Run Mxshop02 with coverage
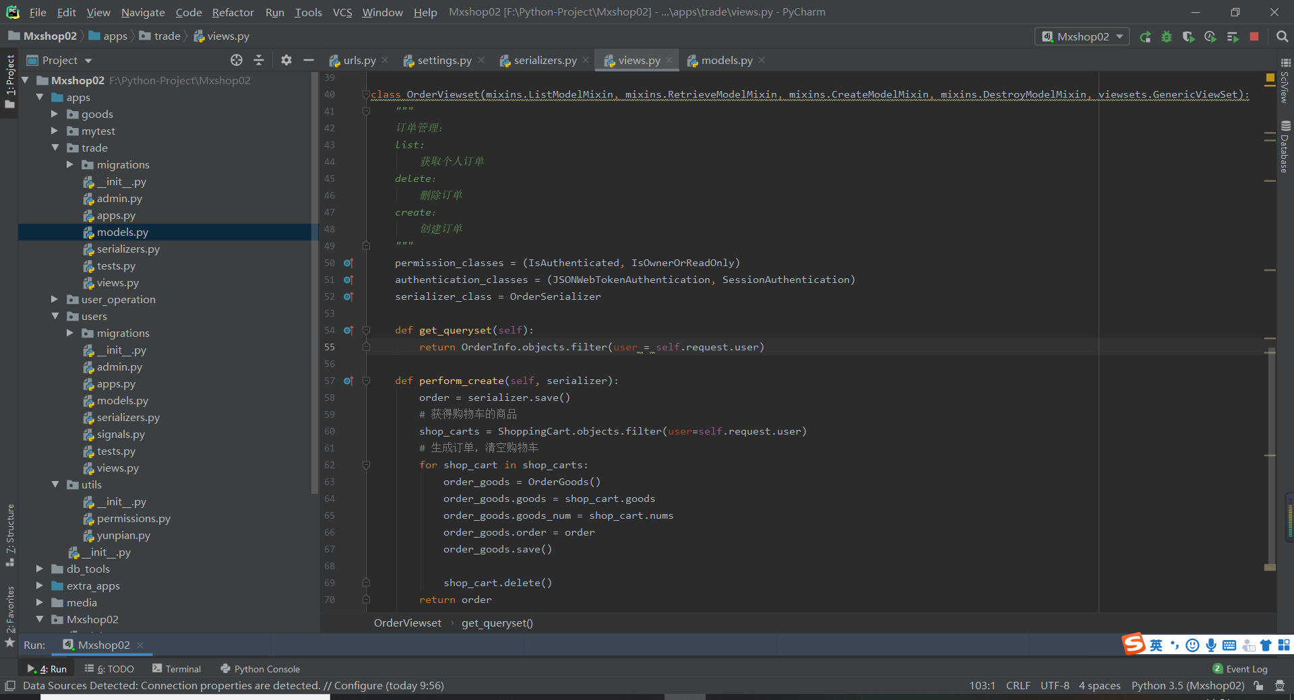Image resolution: width=1294 pixels, height=700 pixels. tap(1188, 37)
